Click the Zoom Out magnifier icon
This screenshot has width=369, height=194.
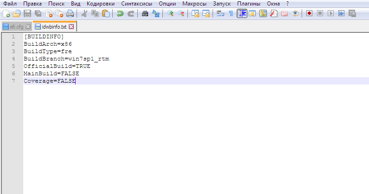point(181,13)
